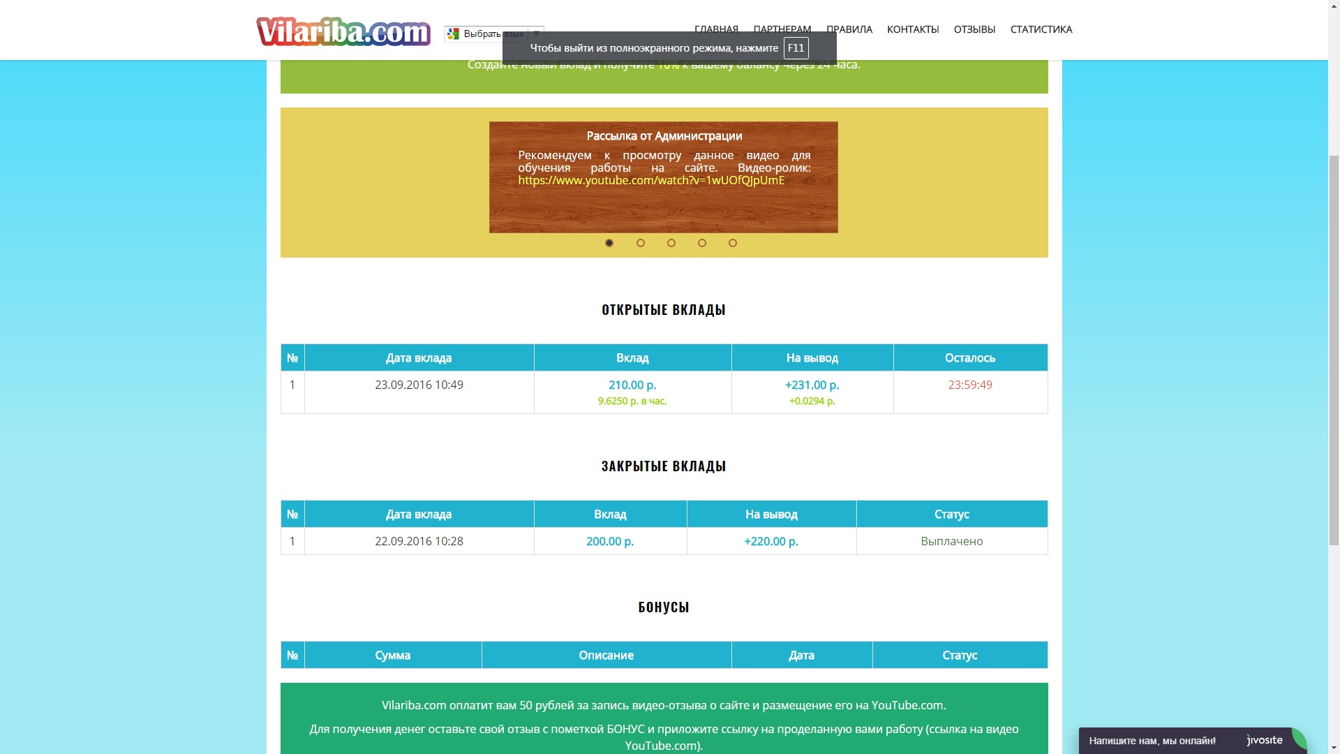Click the Vilariba.com logo

tap(343, 31)
